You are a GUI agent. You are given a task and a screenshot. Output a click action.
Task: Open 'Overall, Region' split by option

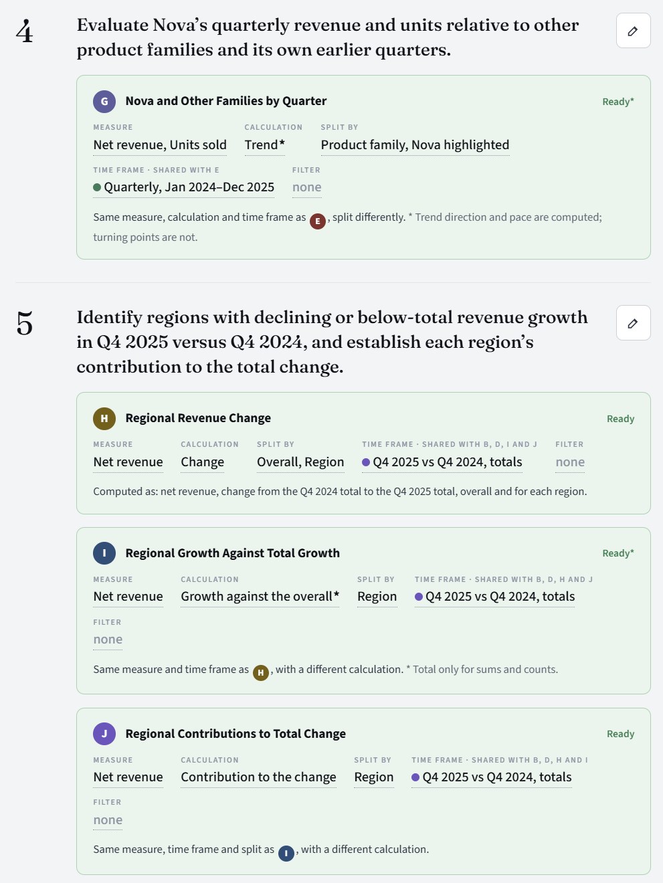pyautogui.click(x=300, y=462)
